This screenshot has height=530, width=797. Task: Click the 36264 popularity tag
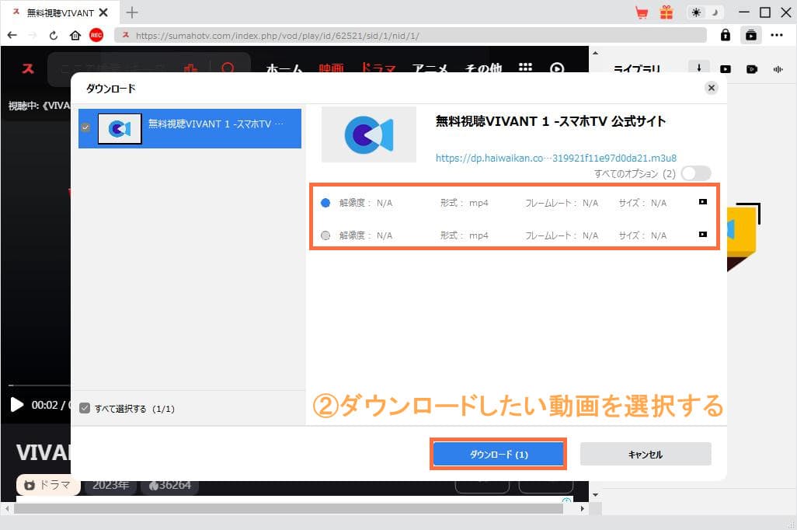tap(170, 485)
